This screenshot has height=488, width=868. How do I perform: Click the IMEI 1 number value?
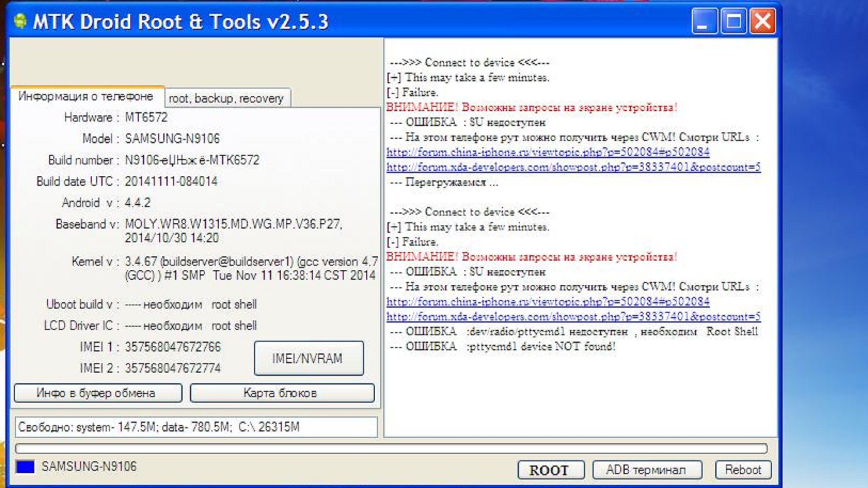(173, 347)
